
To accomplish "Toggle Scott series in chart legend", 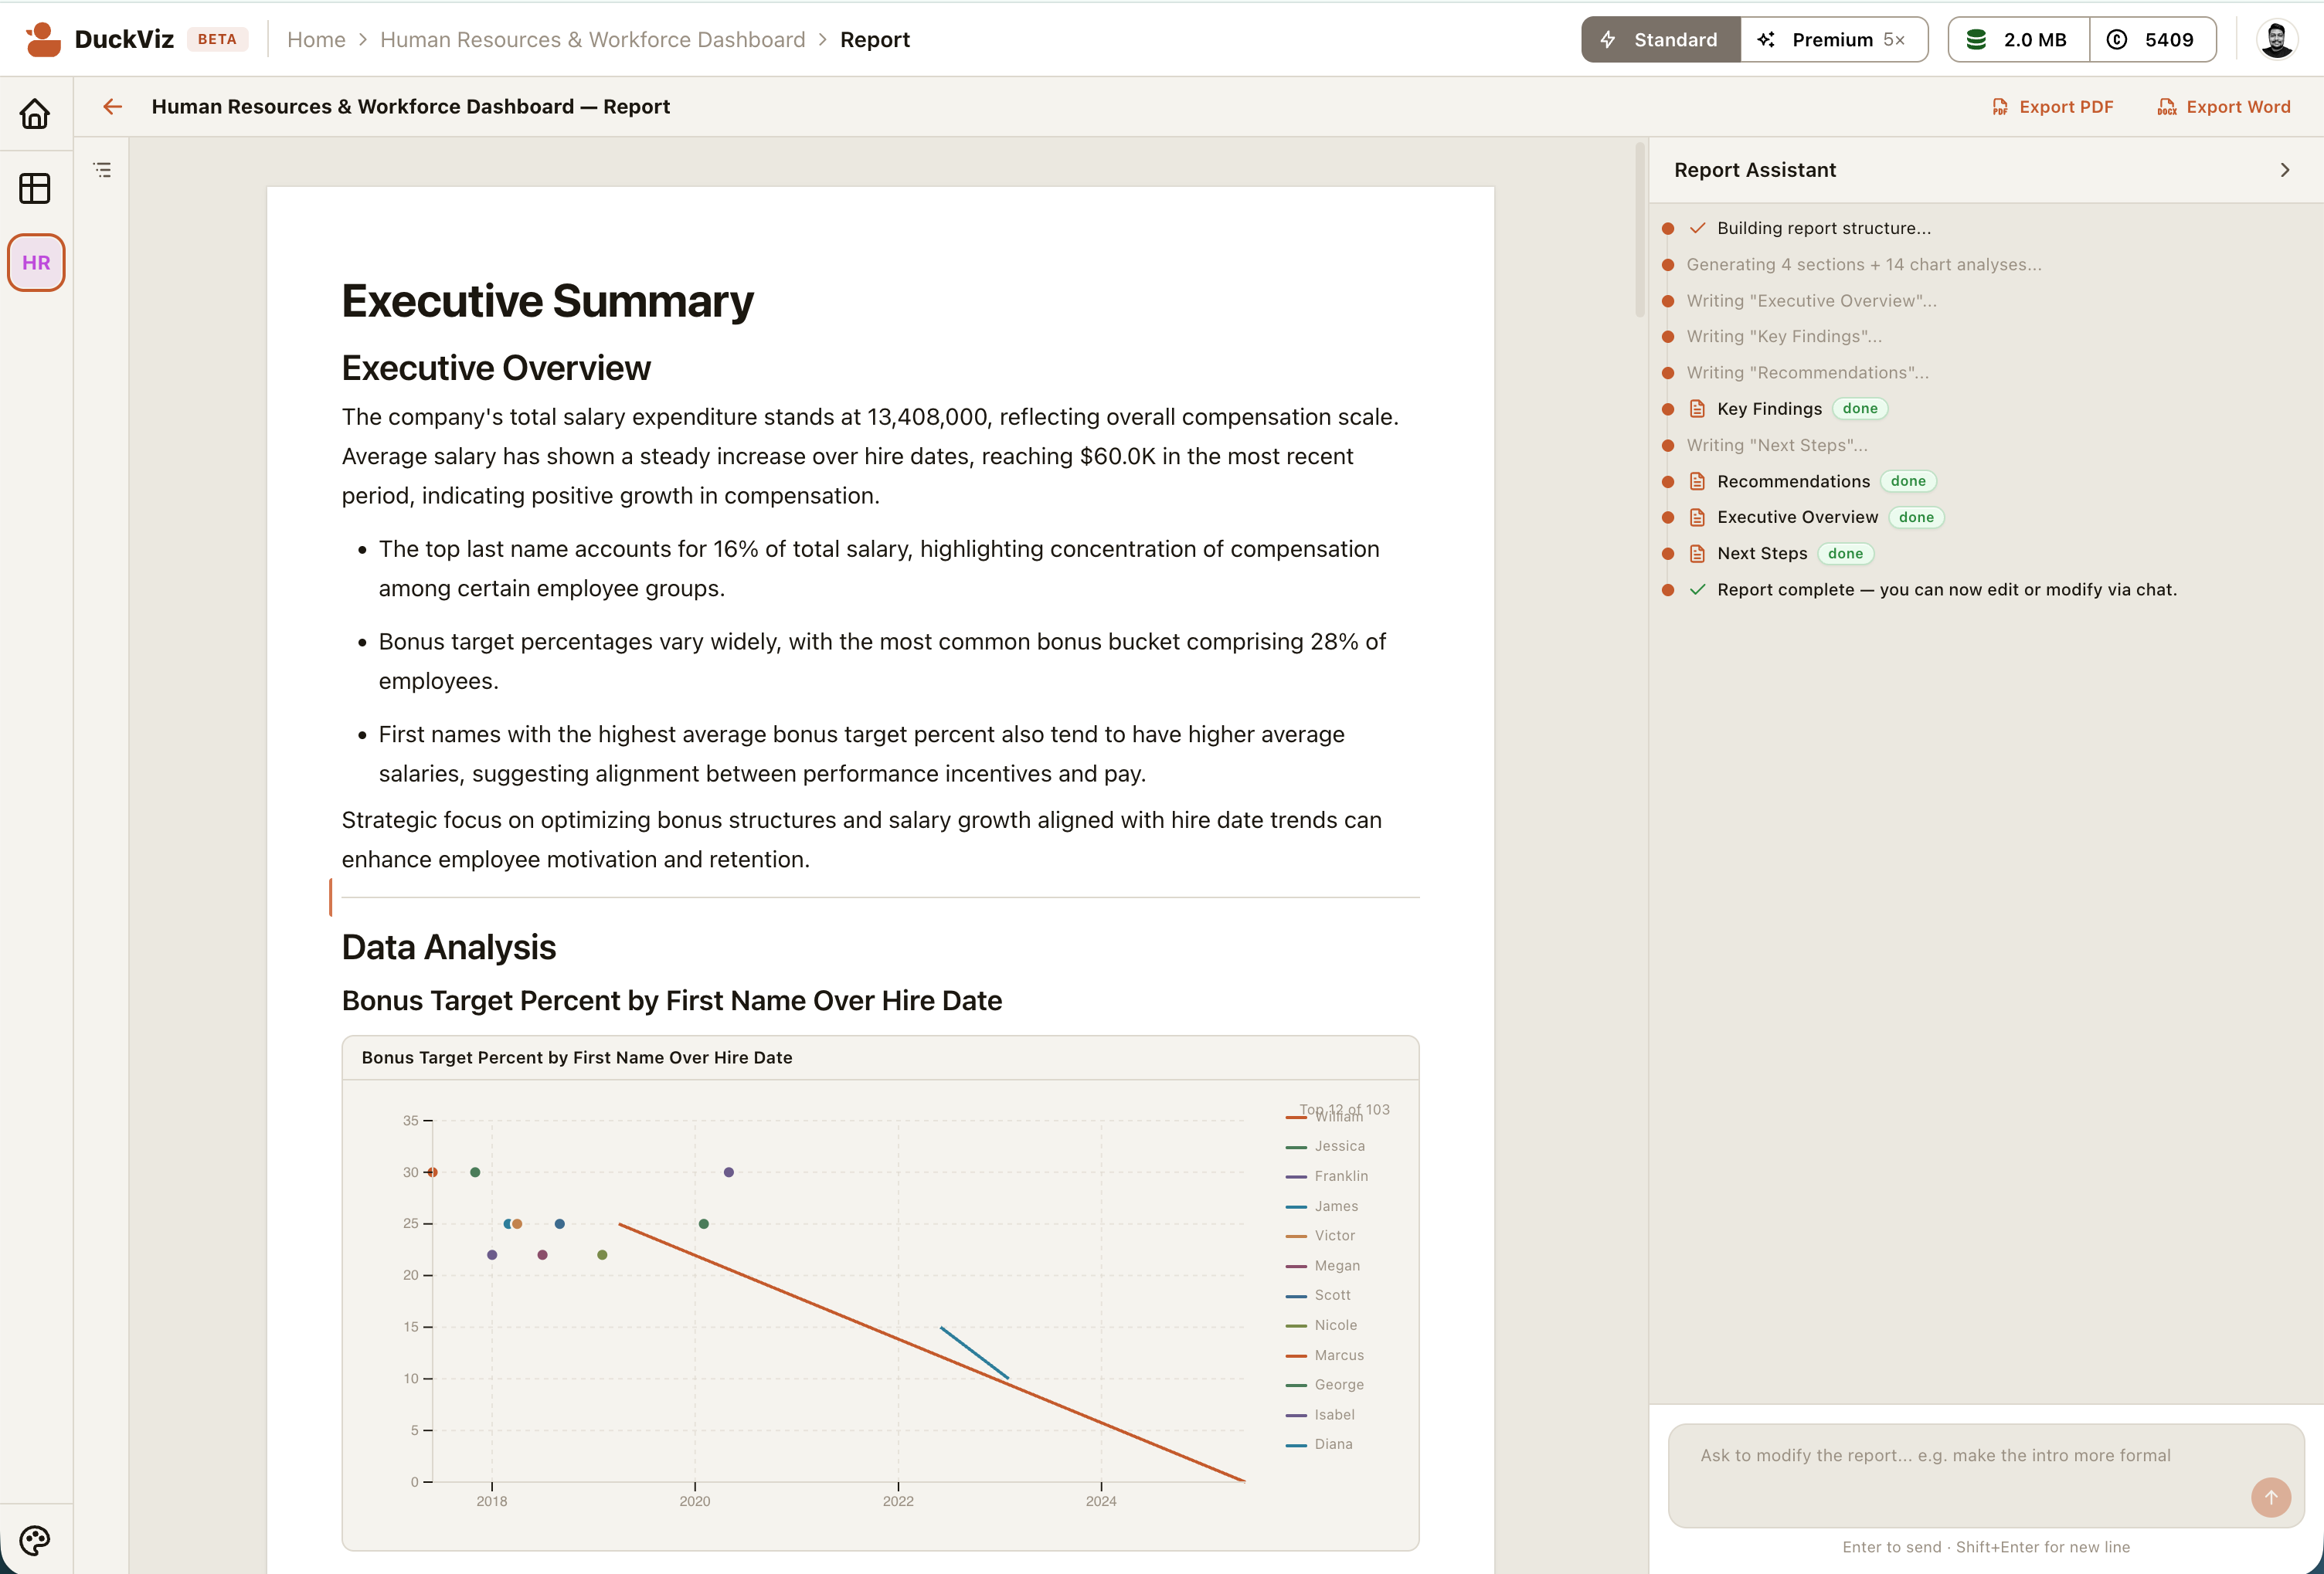I will pos(1318,1295).
